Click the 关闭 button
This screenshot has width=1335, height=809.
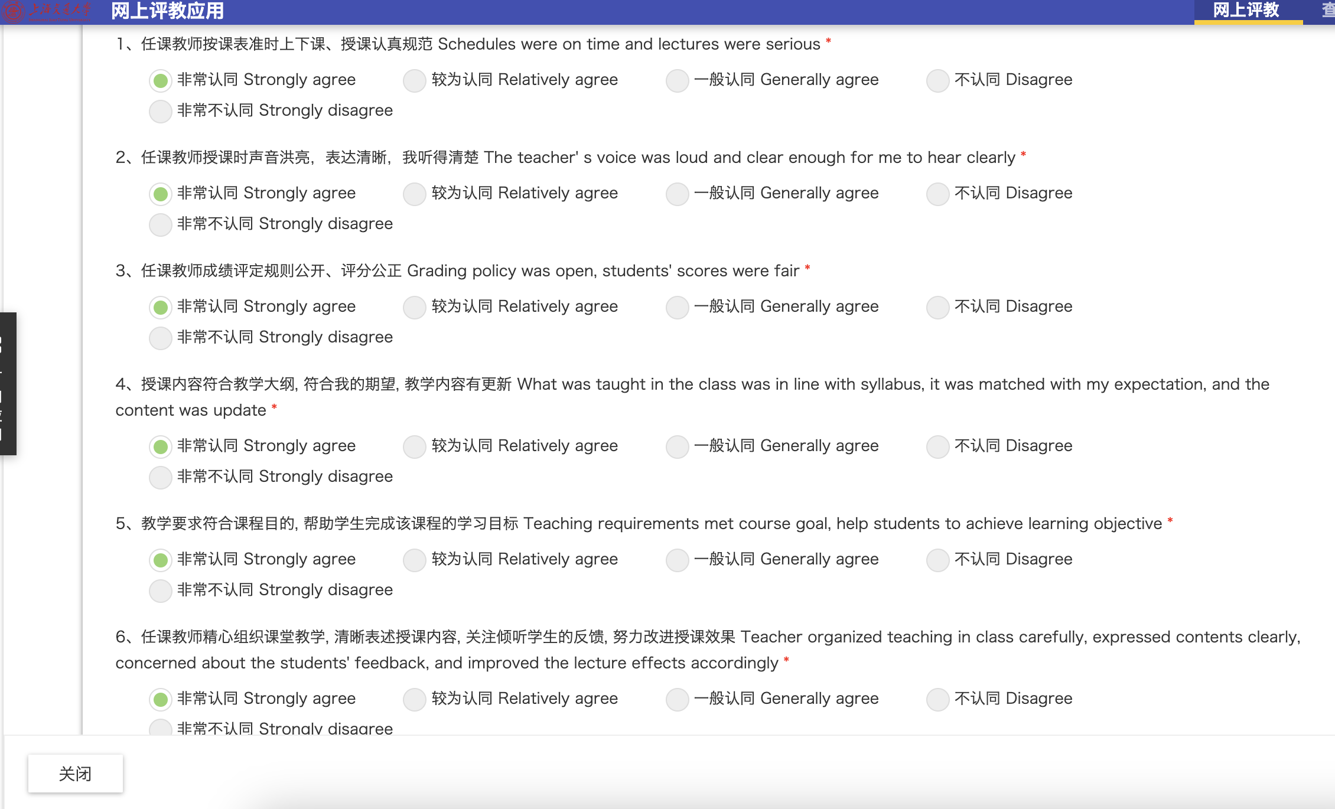click(x=75, y=773)
